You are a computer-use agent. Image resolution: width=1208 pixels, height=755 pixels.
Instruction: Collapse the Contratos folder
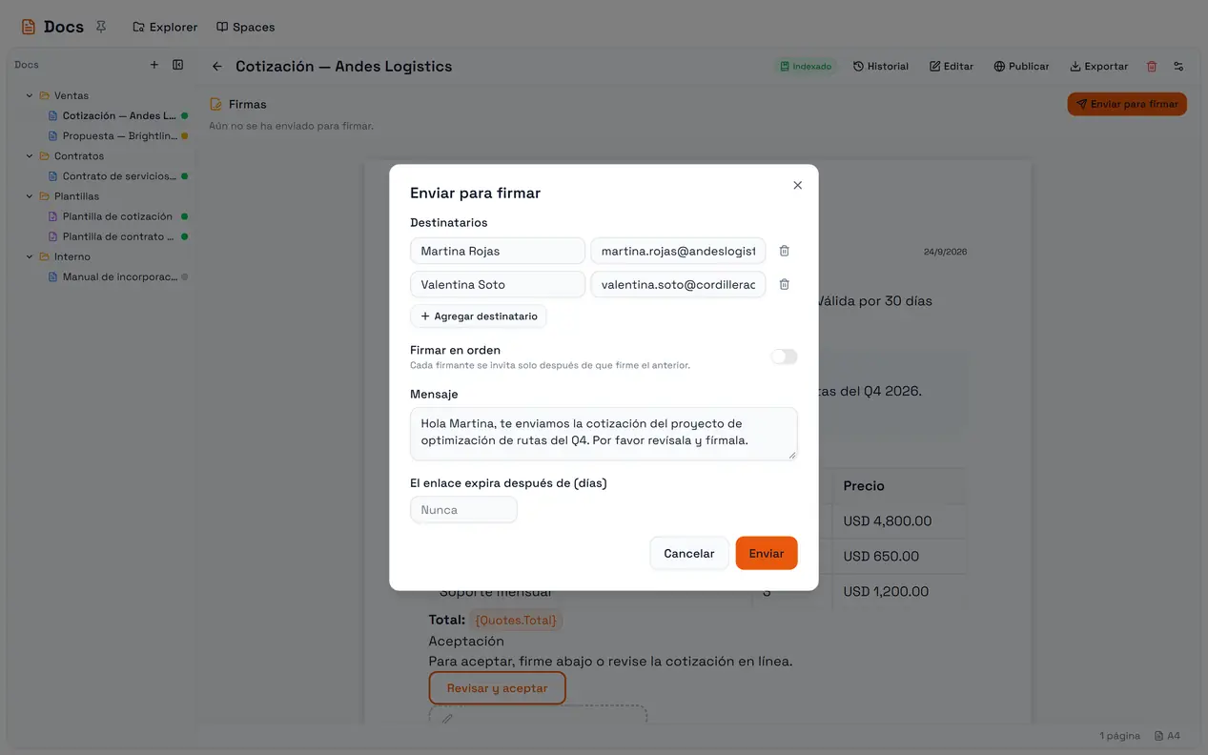coord(30,156)
